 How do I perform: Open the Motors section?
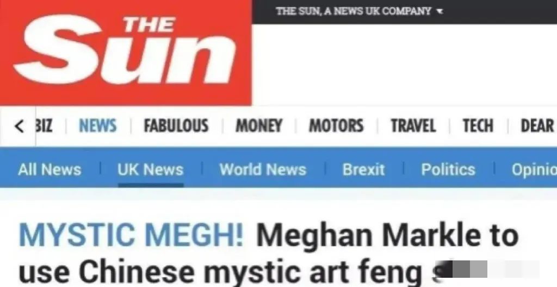336,126
